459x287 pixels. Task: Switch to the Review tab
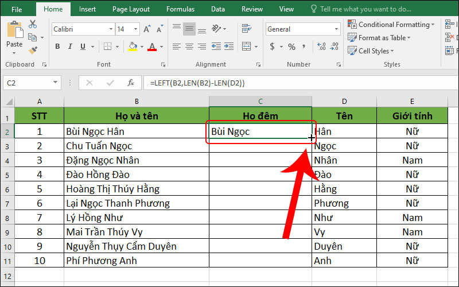click(252, 9)
